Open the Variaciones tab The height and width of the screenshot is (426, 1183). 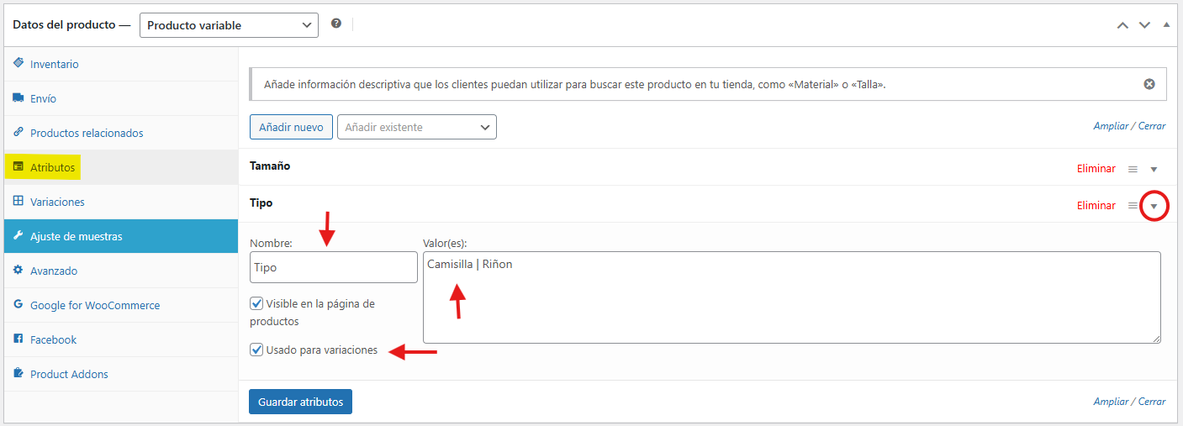[121, 202]
